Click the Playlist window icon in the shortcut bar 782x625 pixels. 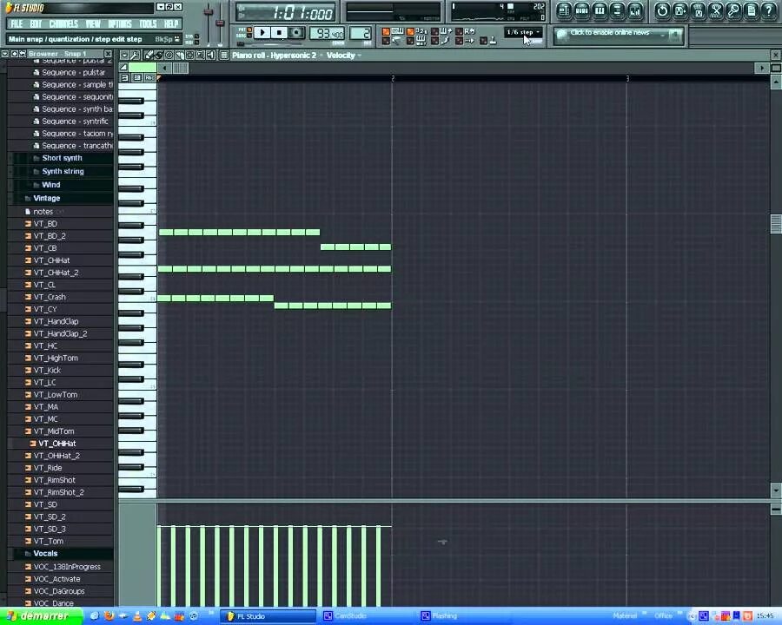(564, 9)
